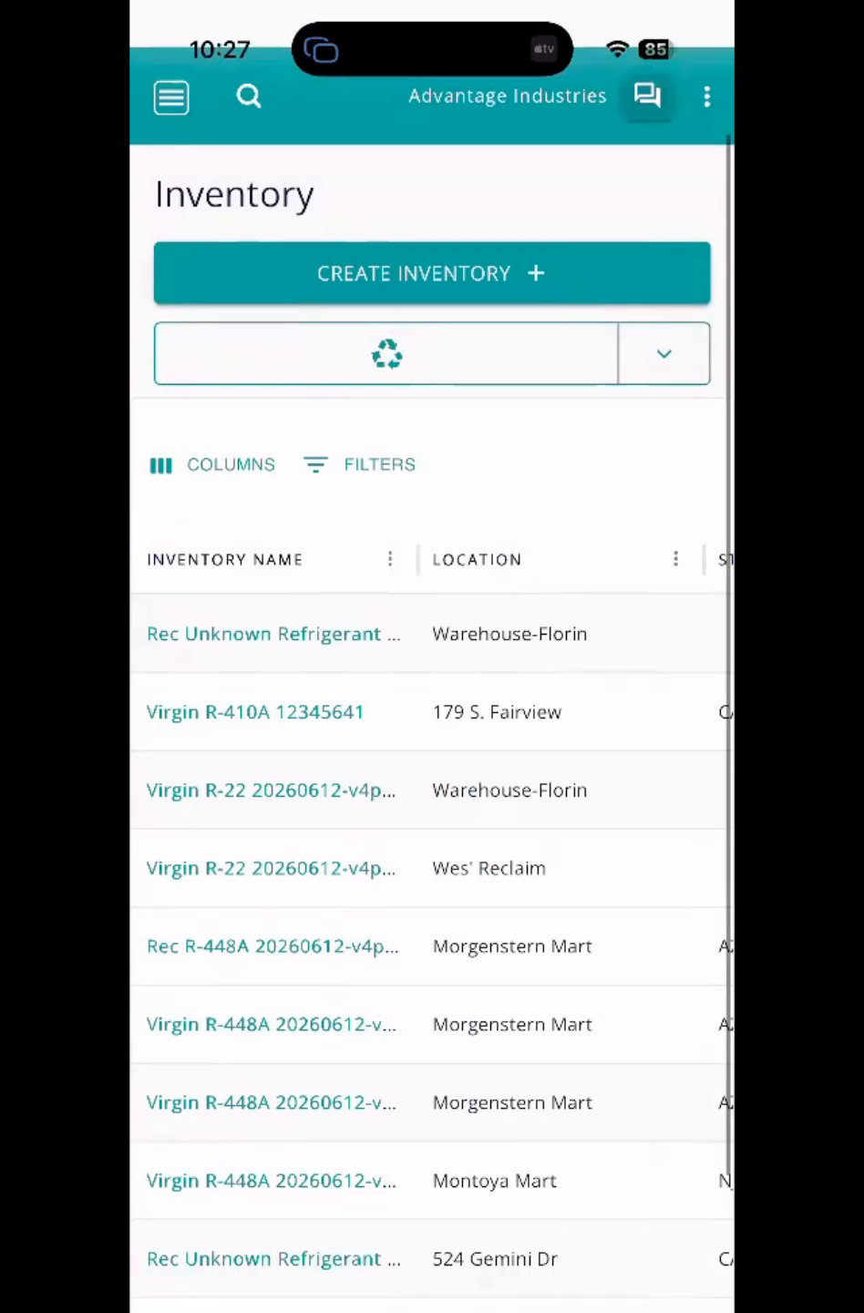
Task: Open the header three-dot overflow menu
Action: click(707, 97)
